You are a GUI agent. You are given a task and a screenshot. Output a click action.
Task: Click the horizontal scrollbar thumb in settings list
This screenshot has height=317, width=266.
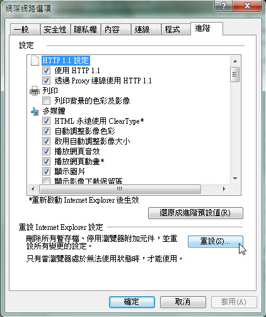click(120, 189)
